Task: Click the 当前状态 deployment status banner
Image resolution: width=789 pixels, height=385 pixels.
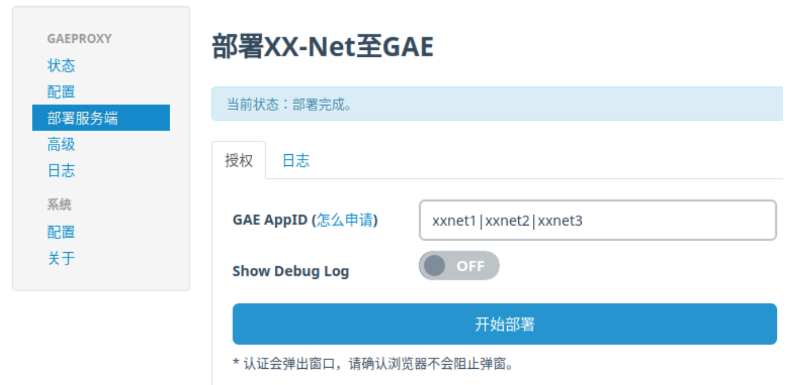Action: tap(289, 105)
